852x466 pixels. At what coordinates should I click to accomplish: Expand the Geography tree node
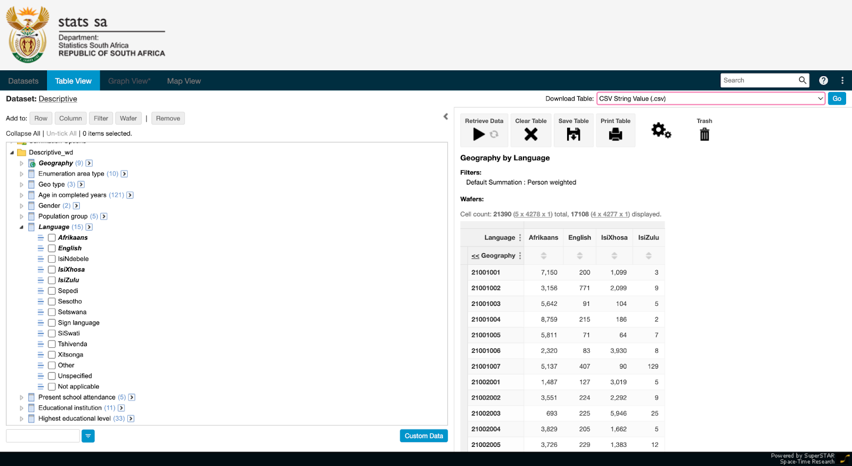click(x=21, y=163)
